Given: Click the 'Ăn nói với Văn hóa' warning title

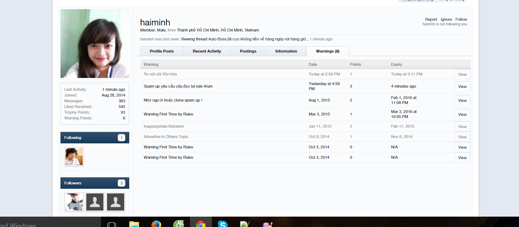Looking at the screenshot, I should click(x=160, y=74).
